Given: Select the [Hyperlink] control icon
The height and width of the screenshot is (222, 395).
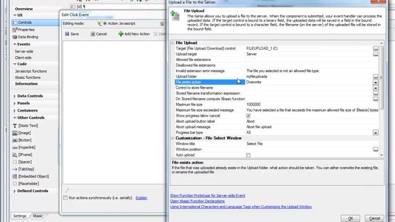Looking at the screenshot, I should pyautogui.click(x=15, y=147).
